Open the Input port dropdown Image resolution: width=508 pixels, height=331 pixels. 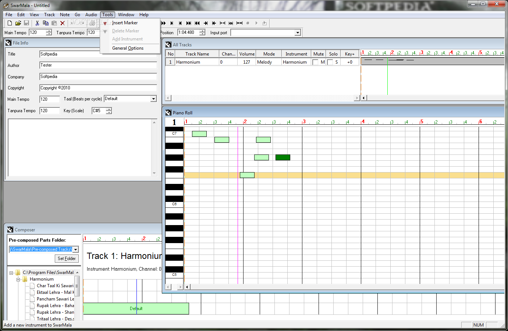pos(298,33)
